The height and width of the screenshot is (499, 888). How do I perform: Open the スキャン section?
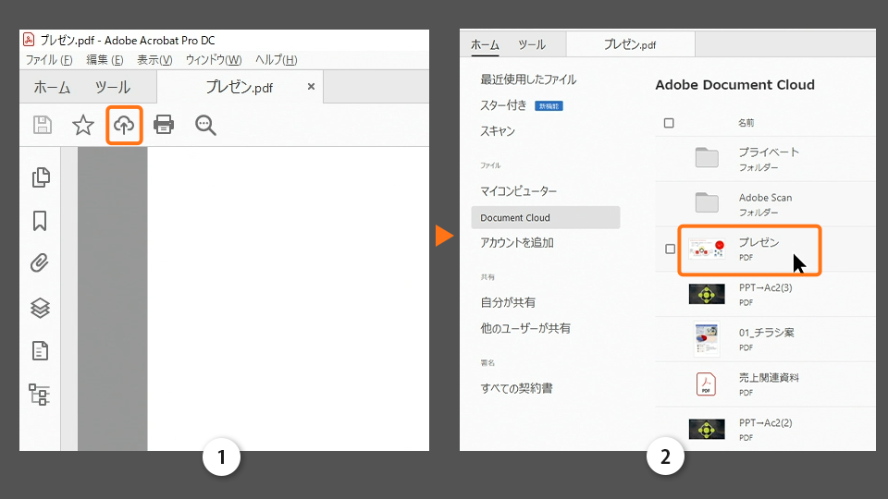pos(498,131)
